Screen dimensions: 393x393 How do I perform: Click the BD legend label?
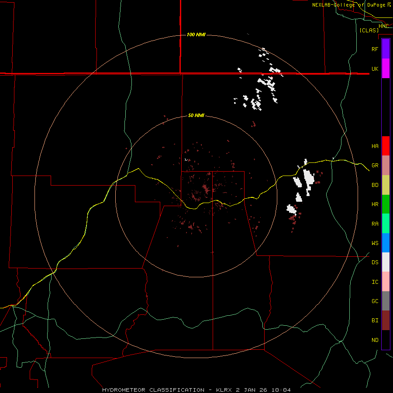point(375,185)
